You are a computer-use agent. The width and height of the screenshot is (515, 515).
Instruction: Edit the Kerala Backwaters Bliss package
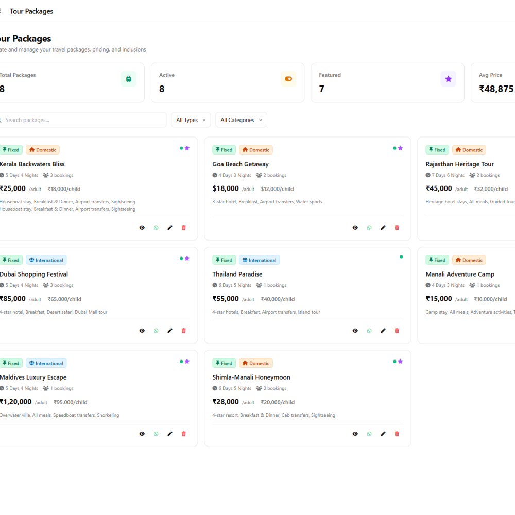170,228
